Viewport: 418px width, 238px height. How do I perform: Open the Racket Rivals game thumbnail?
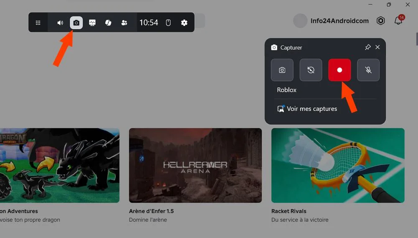point(338,165)
